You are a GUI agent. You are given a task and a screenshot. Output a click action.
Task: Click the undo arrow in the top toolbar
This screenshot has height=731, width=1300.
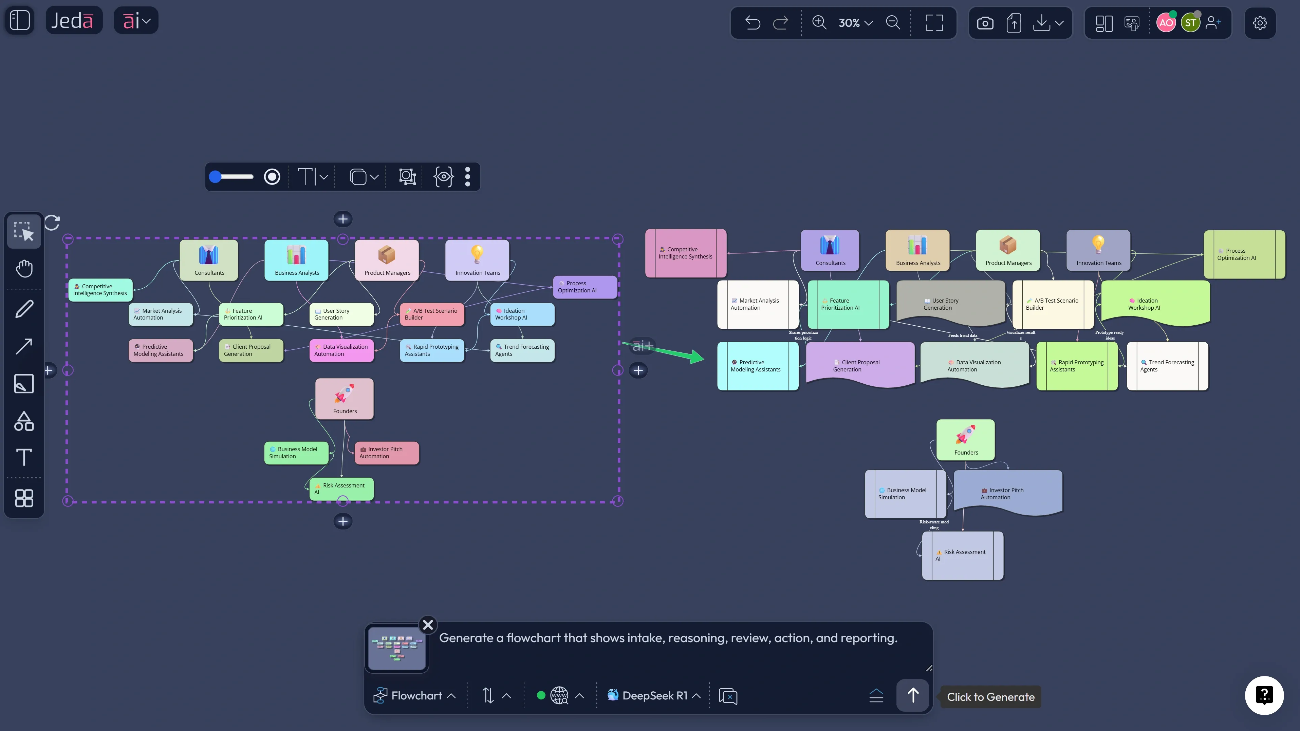(x=753, y=23)
